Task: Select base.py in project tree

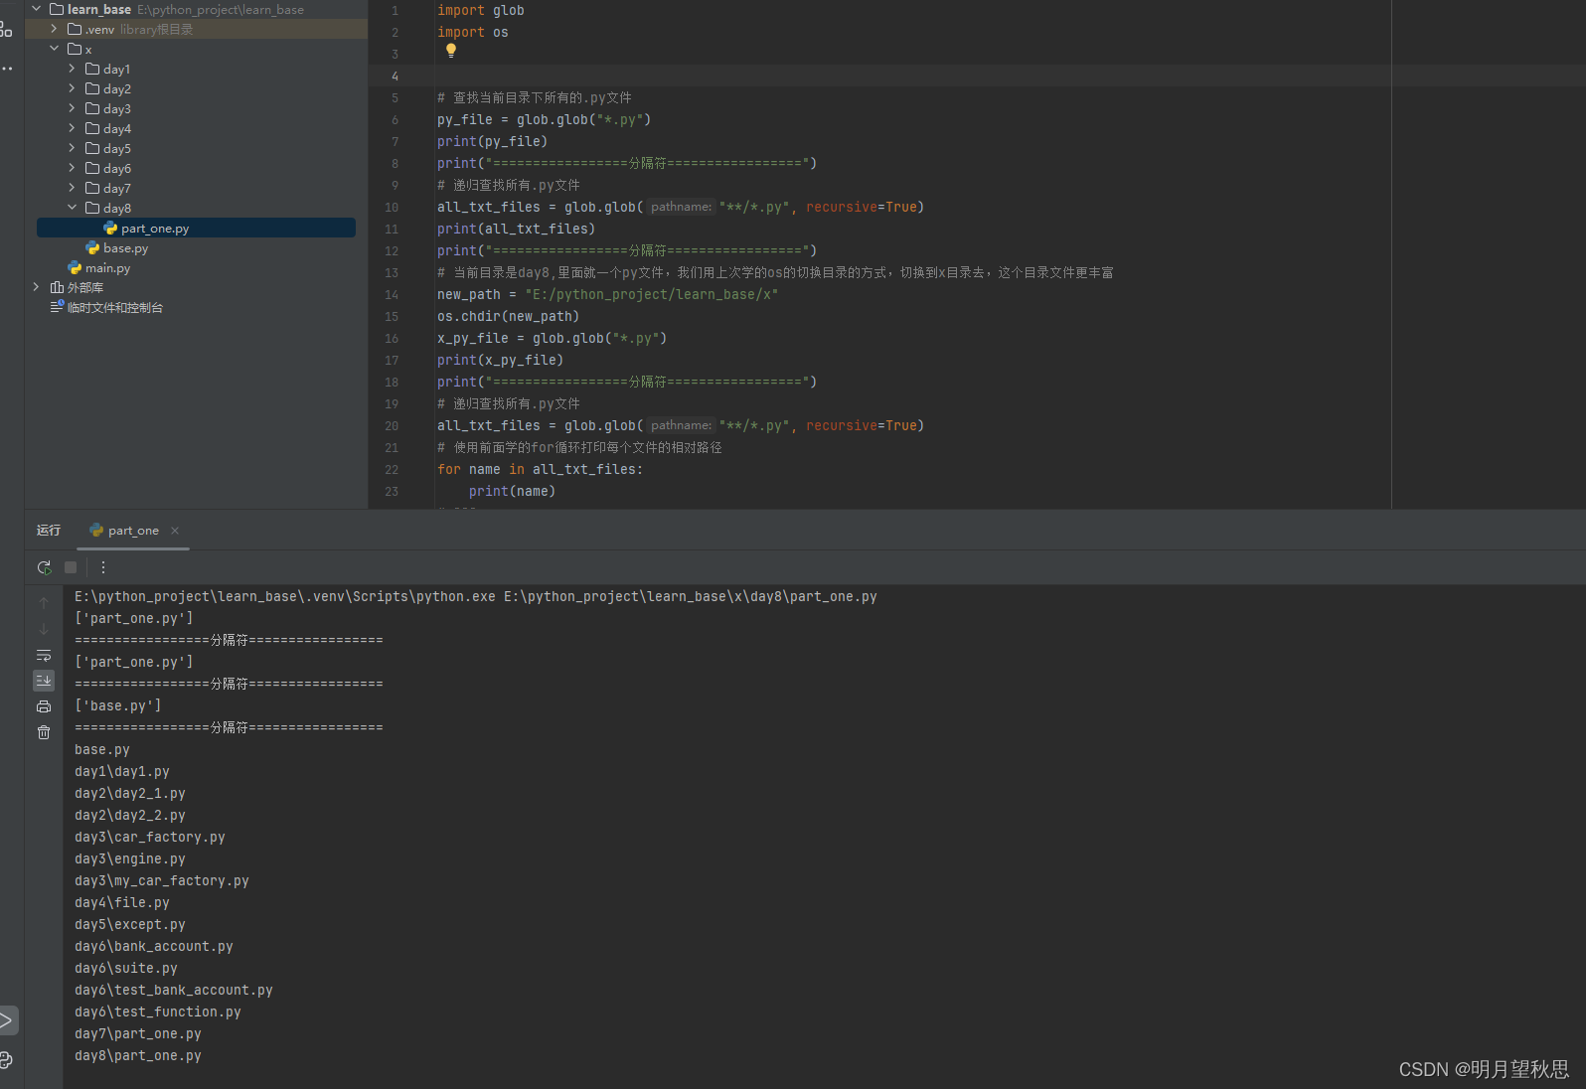Action: click(125, 248)
